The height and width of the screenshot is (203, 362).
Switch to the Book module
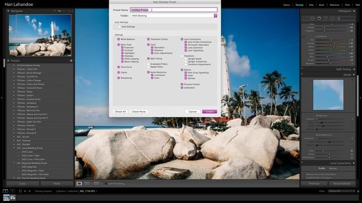pyautogui.click(x=322, y=5)
